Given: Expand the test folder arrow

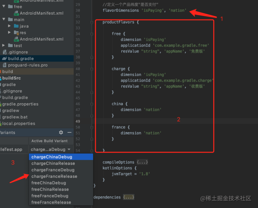Looking at the screenshot, I should 3,45.
